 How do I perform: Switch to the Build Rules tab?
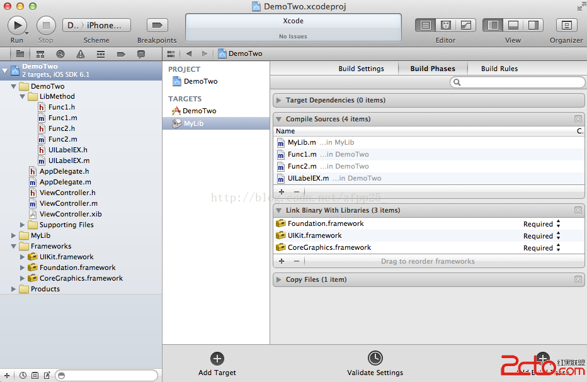pyautogui.click(x=499, y=69)
